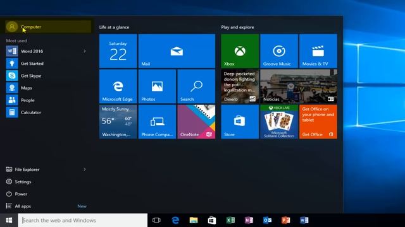The width and height of the screenshot is (405, 227).
Task: Launch PowerPoint from the taskbar
Action: point(285,220)
